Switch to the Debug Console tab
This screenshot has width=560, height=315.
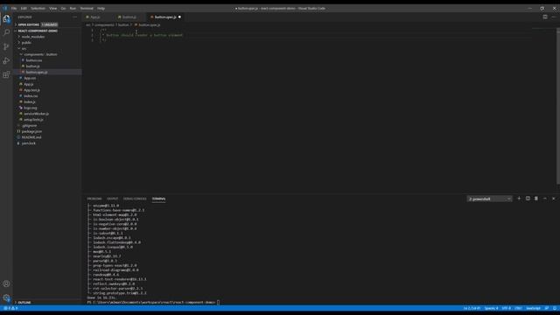135,199
